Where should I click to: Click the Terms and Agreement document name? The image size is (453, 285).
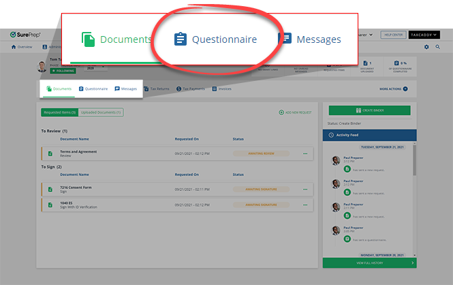point(78,152)
